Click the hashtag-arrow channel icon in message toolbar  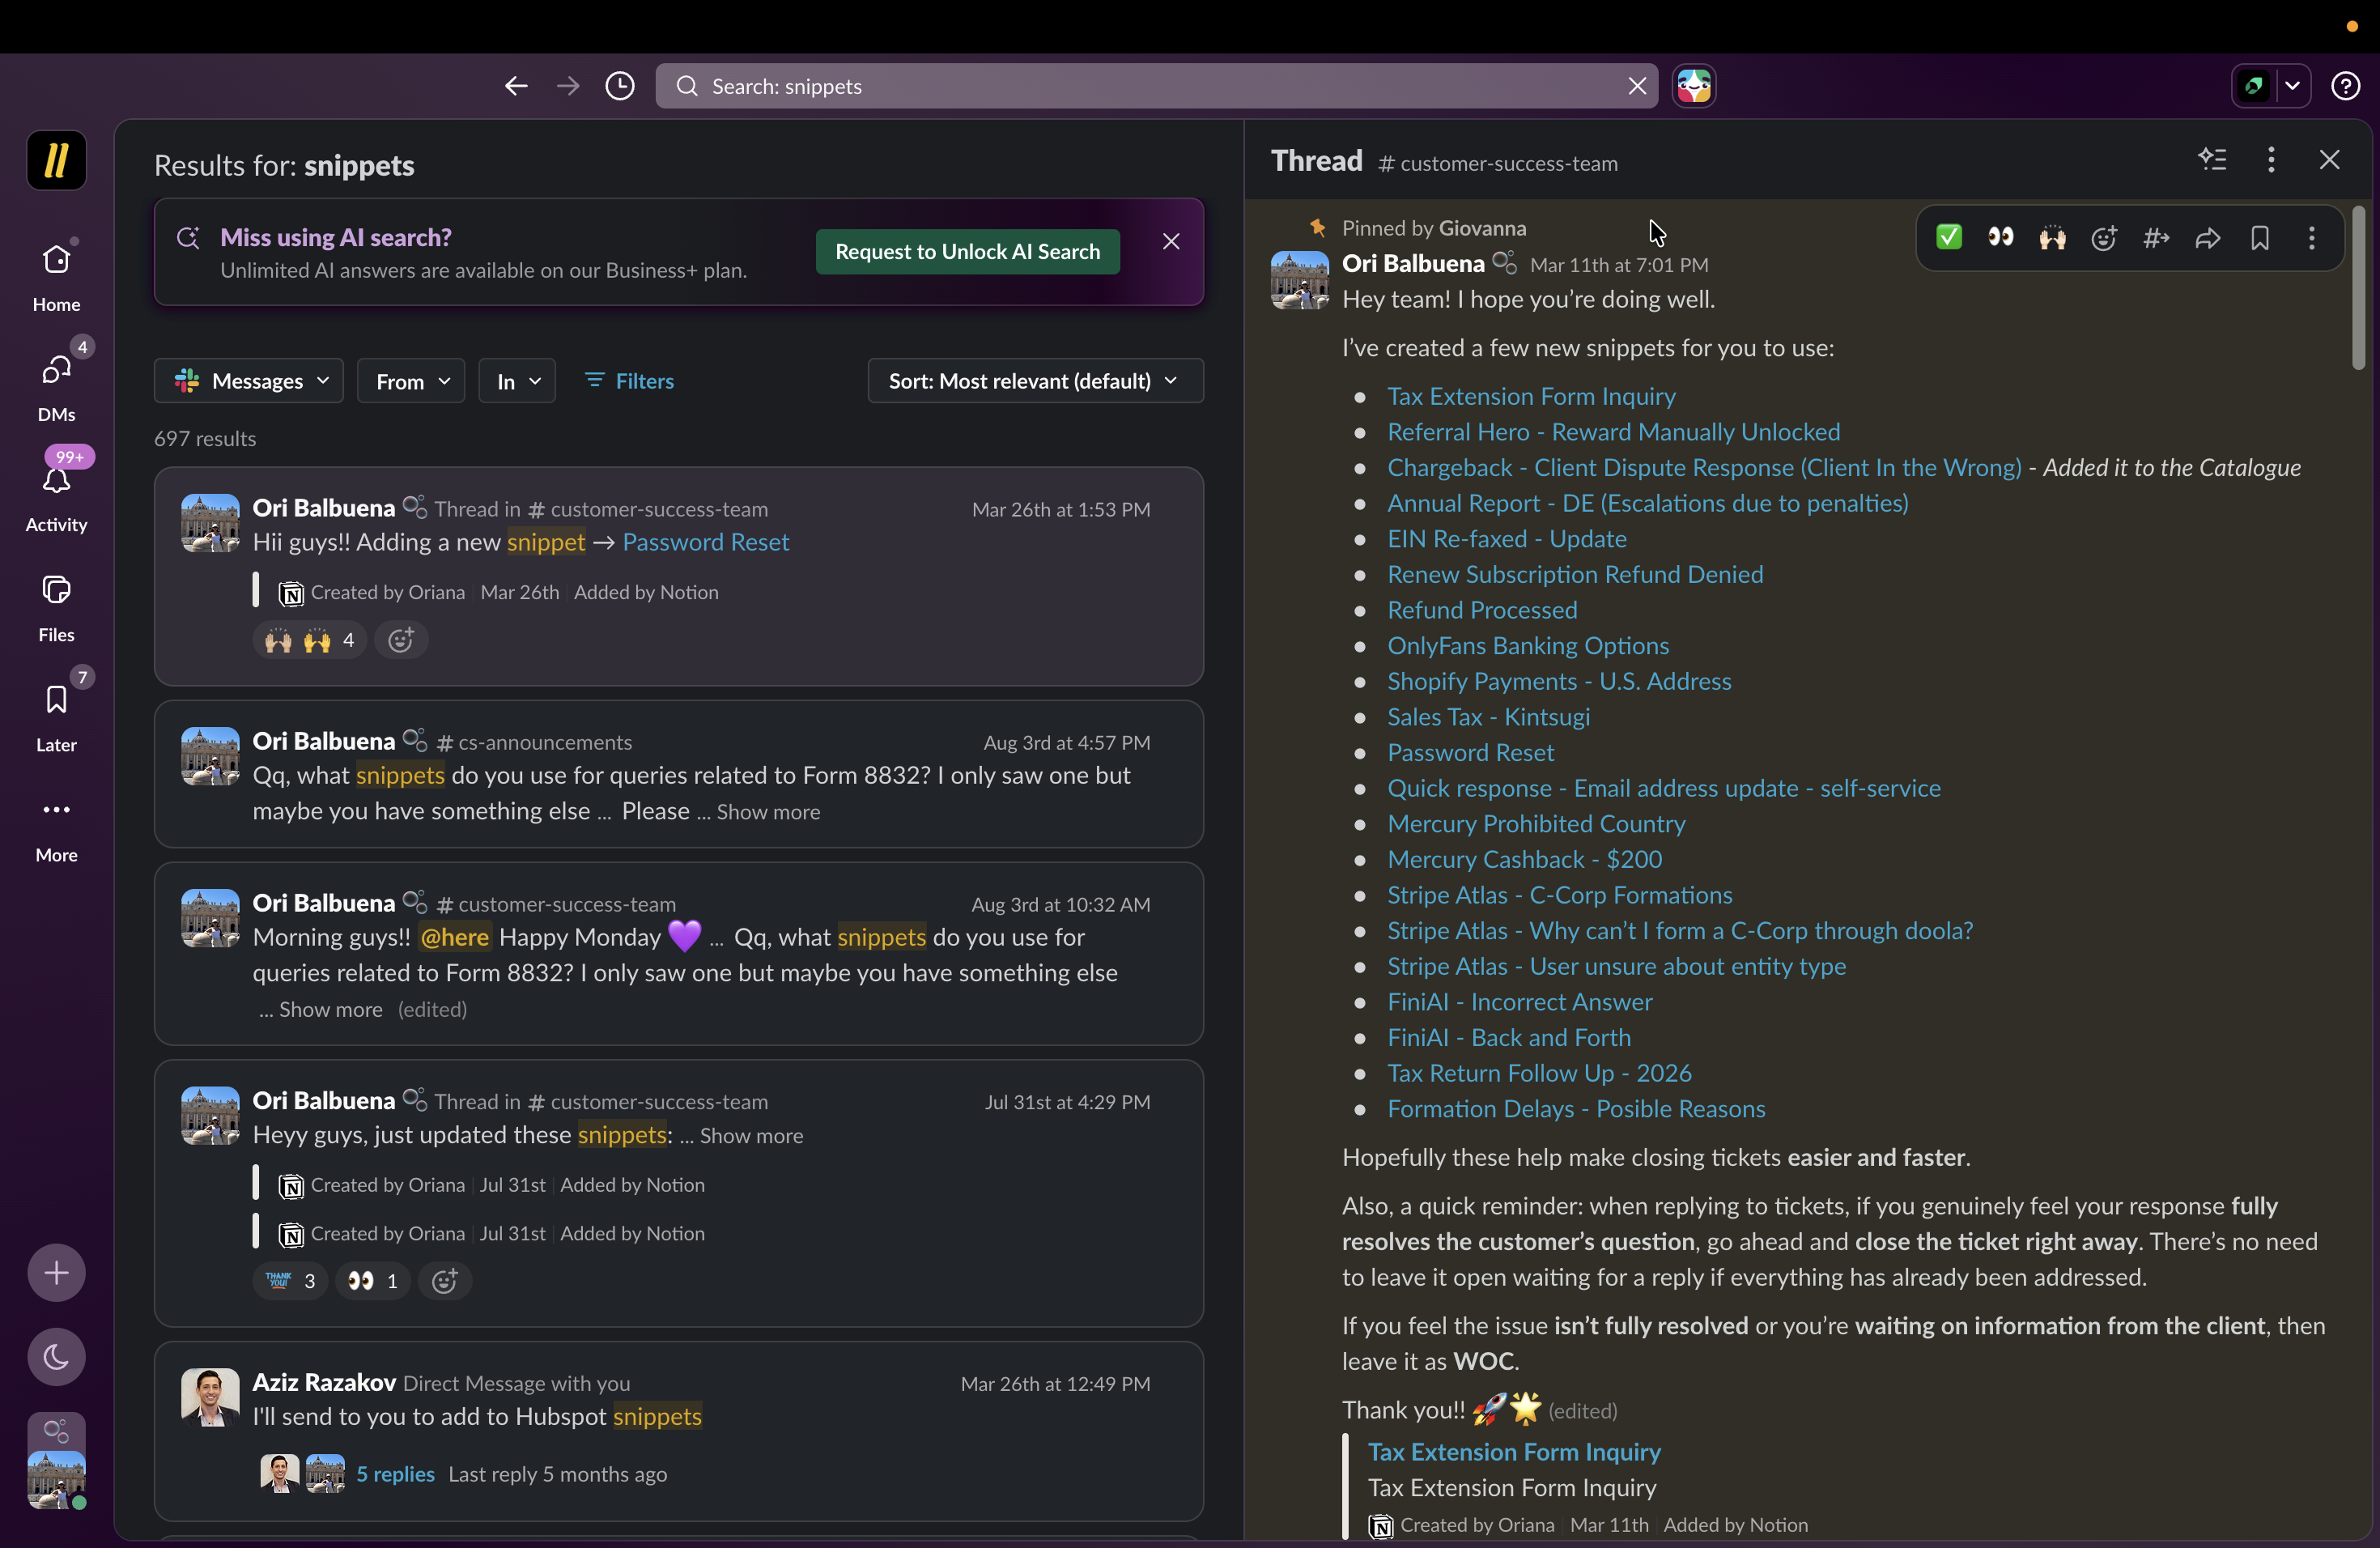click(2156, 238)
